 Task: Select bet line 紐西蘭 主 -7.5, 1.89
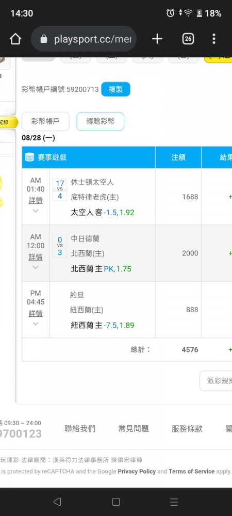point(103,326)
